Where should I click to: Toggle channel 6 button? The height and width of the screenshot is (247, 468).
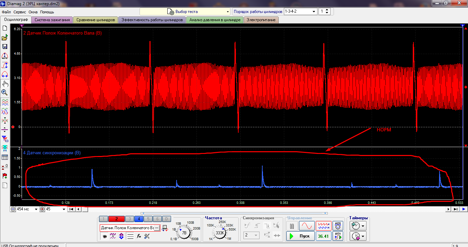[157, 219]
